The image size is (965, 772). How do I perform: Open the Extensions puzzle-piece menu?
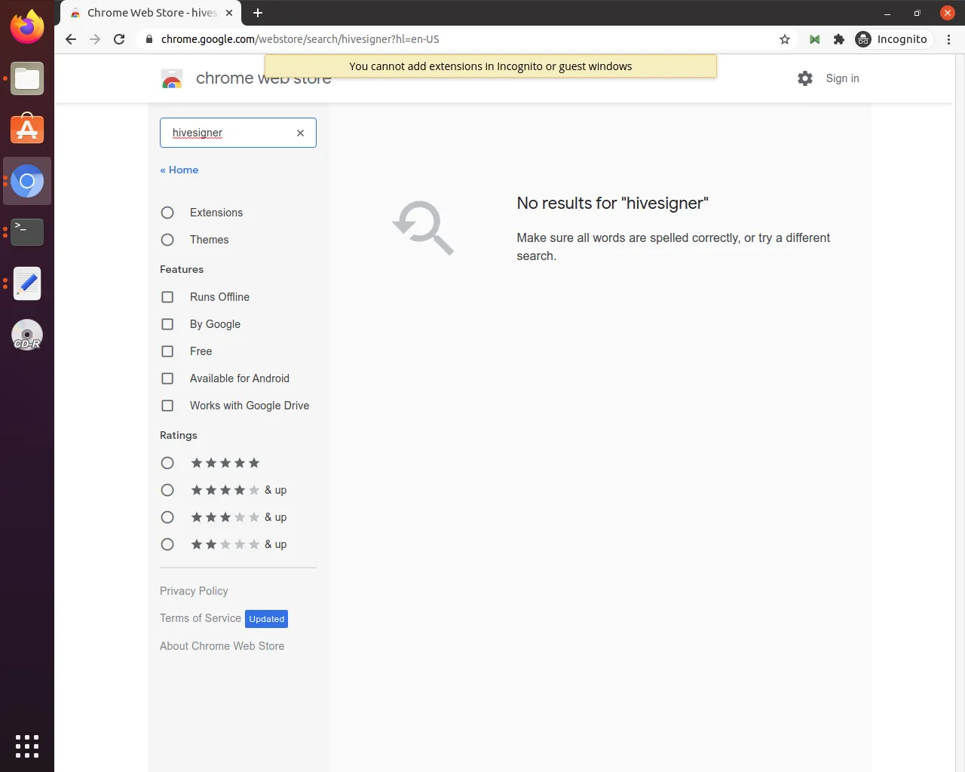coord(839,39)
